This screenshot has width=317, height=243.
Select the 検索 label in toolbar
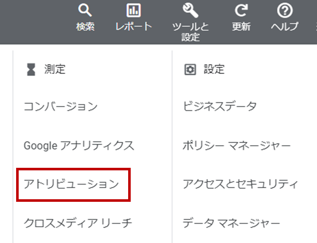[x=85, y=27]
